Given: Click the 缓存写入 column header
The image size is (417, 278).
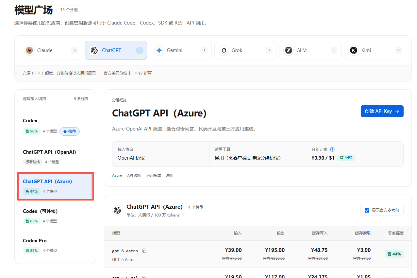Looking at the screenshot, I should [320, 233].
